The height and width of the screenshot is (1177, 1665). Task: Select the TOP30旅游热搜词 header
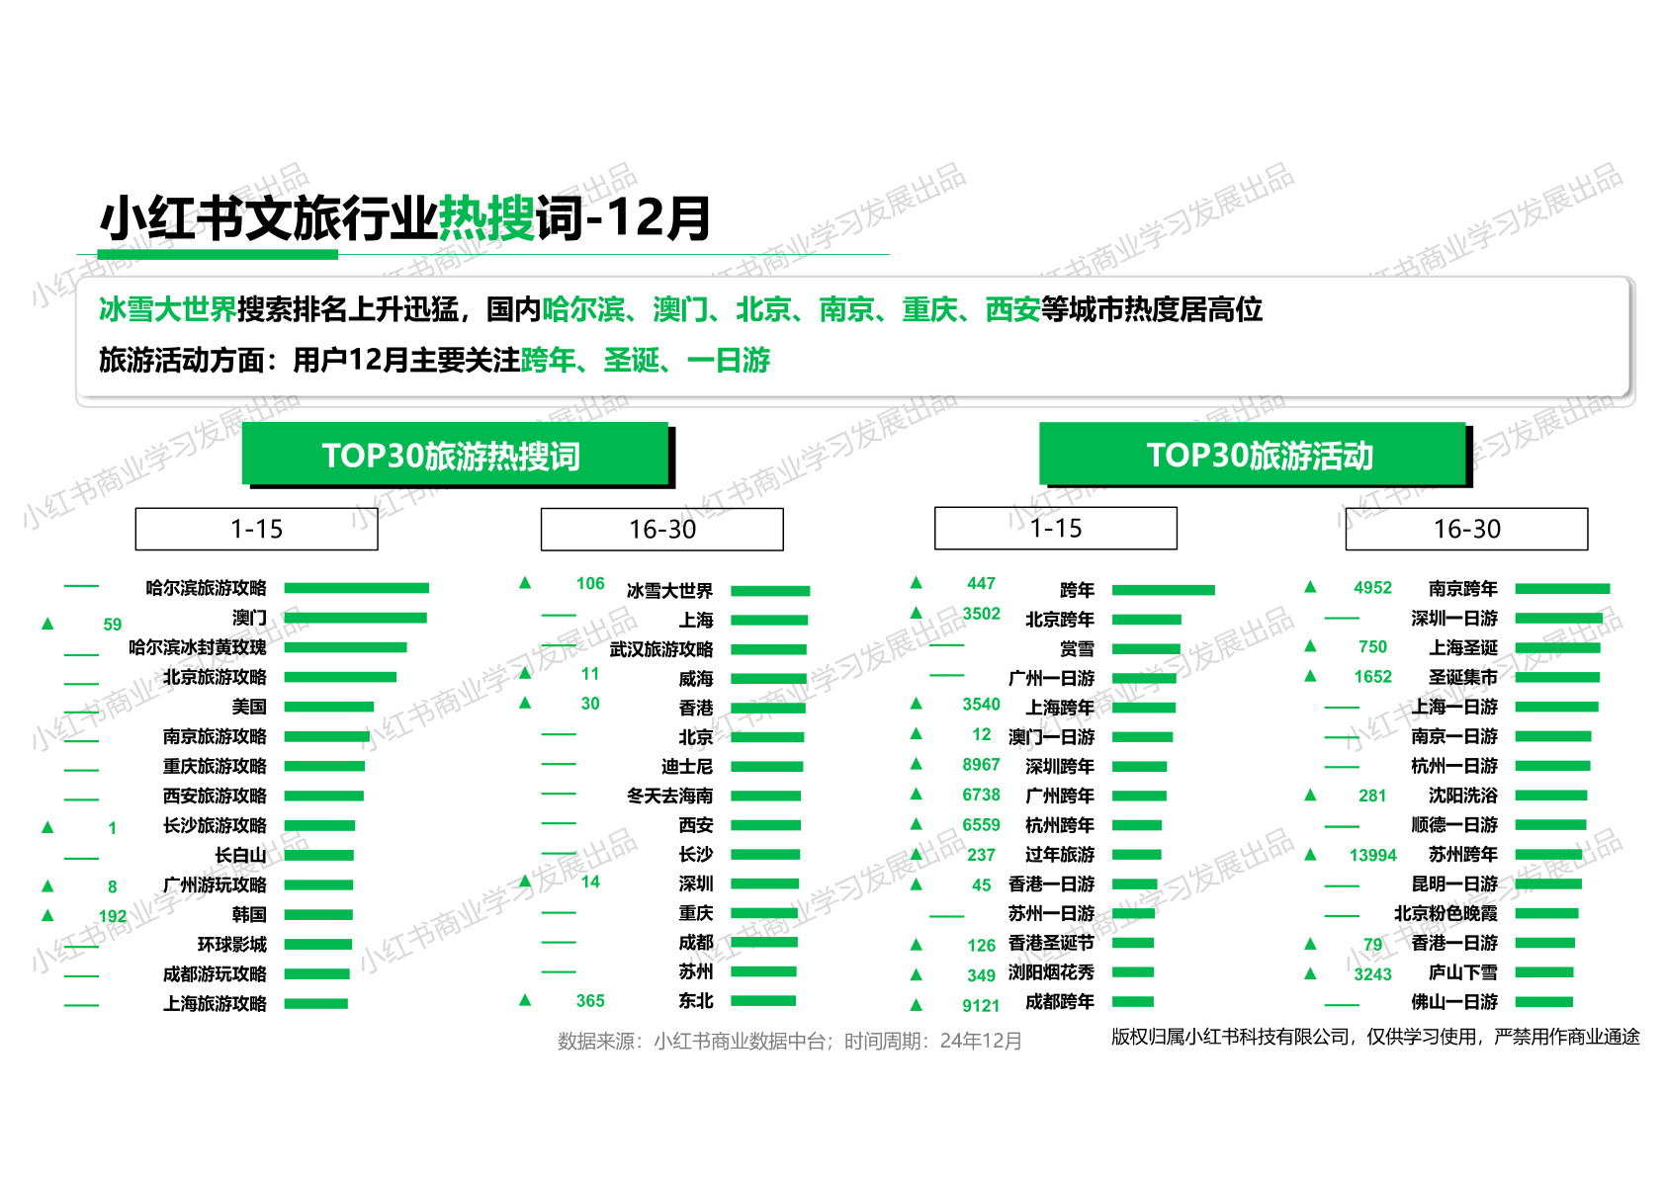click(x=455, y=455)
